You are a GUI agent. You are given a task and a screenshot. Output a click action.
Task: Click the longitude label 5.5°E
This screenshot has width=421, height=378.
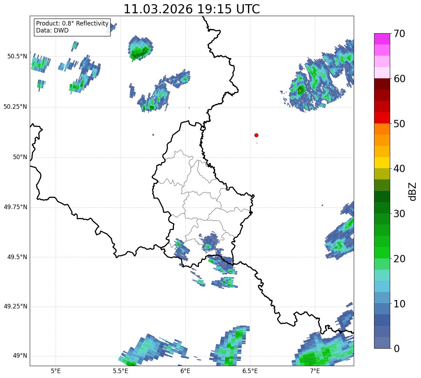120,371
